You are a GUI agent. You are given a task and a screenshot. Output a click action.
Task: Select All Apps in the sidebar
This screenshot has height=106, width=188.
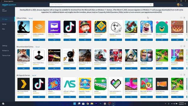pyautogui.click(x=7, y=19)
